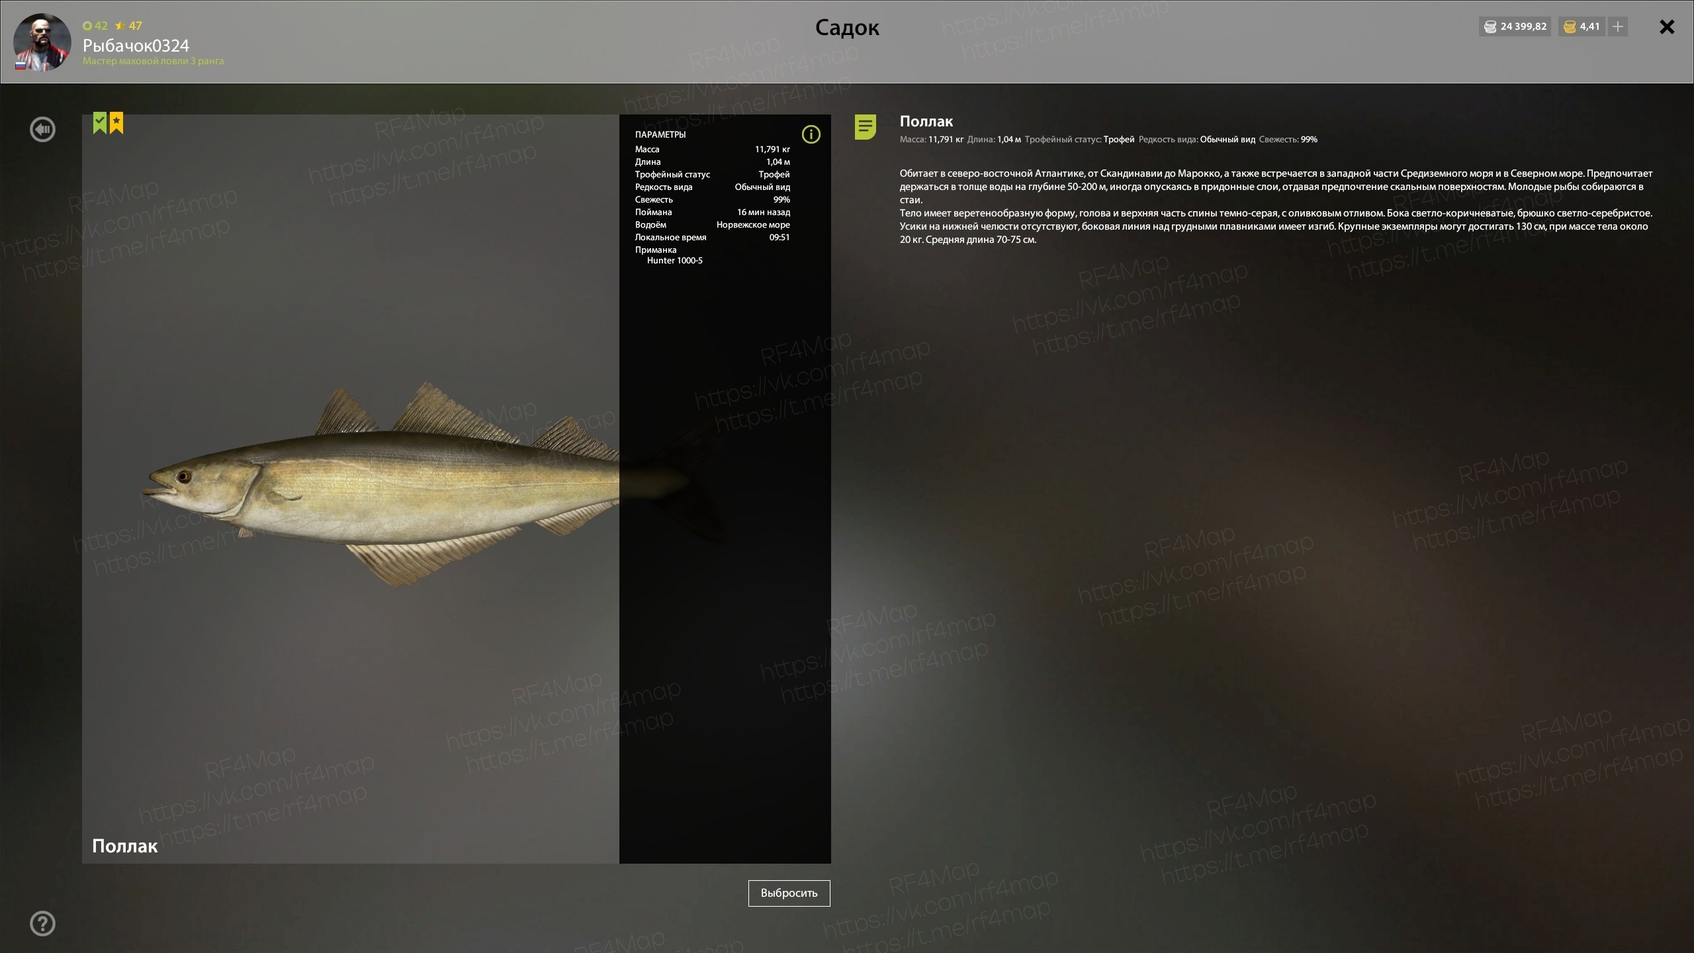Click the plus icon to add gold
This screenshot has height=953, width=1694.
click(x=1618, y=26)
